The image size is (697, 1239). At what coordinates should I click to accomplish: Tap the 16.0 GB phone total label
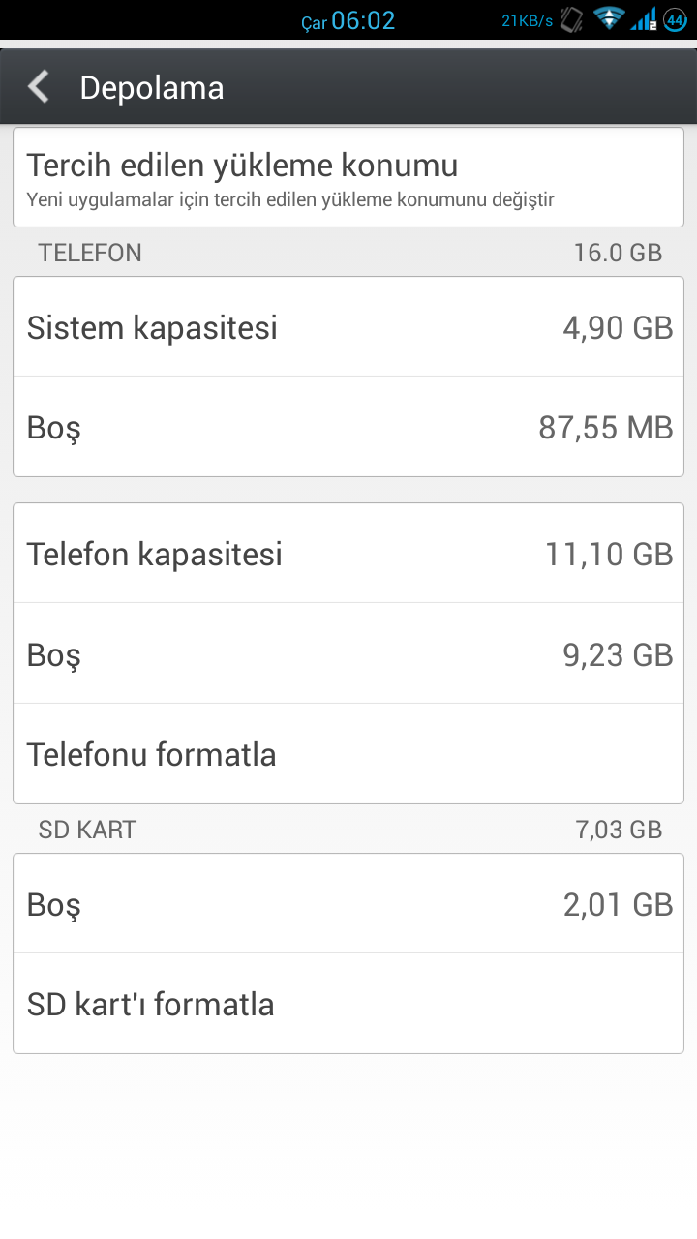tap(618, 254)
